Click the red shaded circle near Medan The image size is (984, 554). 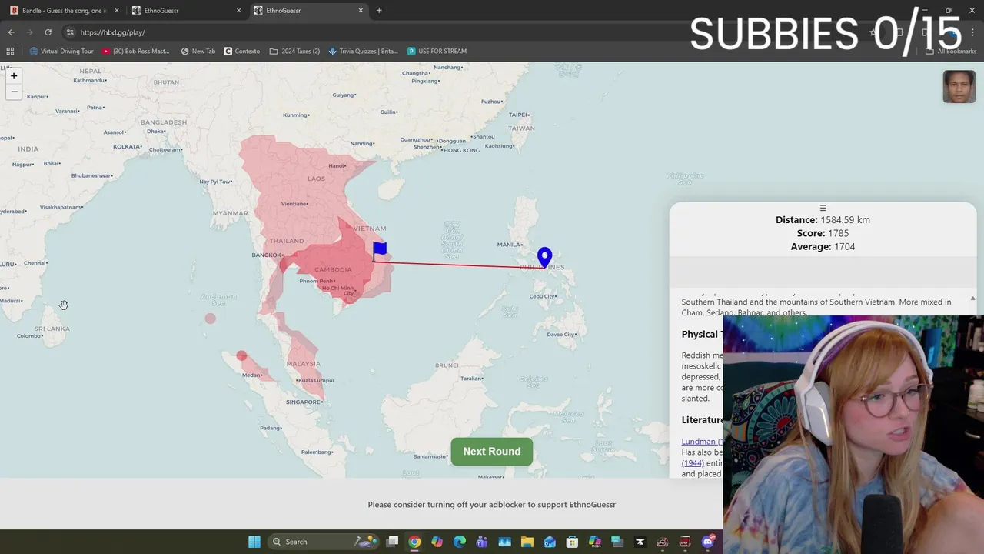pos(241,355)
